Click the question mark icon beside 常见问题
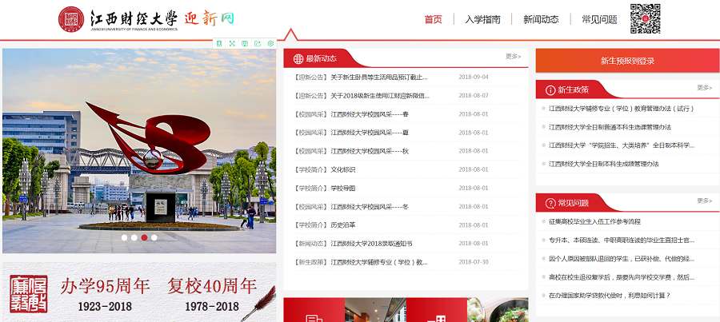Screen dimensions: 720x322 pos(550,203)
